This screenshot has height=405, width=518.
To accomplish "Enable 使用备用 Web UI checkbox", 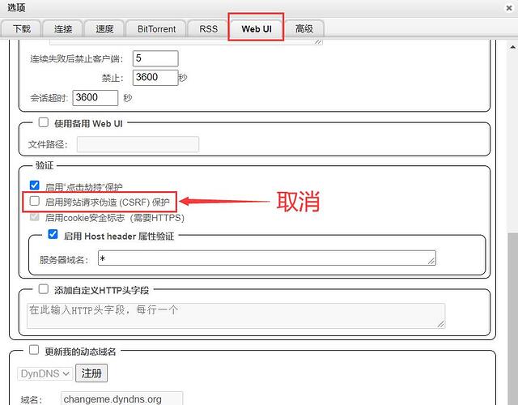I will coord(43,122).
